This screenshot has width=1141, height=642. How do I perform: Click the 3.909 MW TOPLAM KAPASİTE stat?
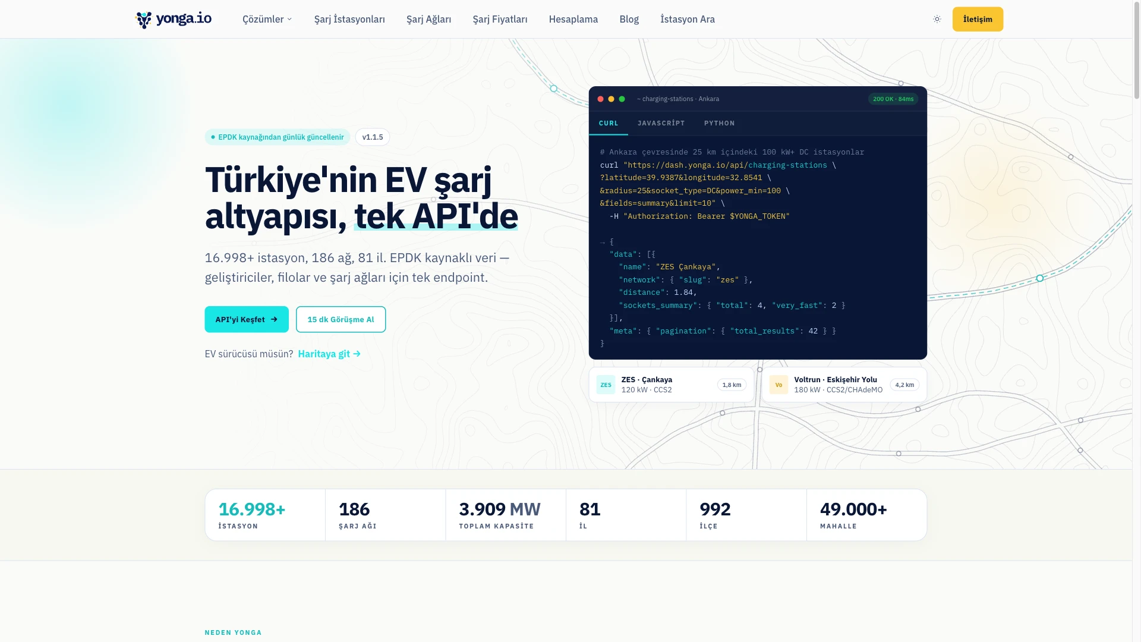(x=506, y=515)
